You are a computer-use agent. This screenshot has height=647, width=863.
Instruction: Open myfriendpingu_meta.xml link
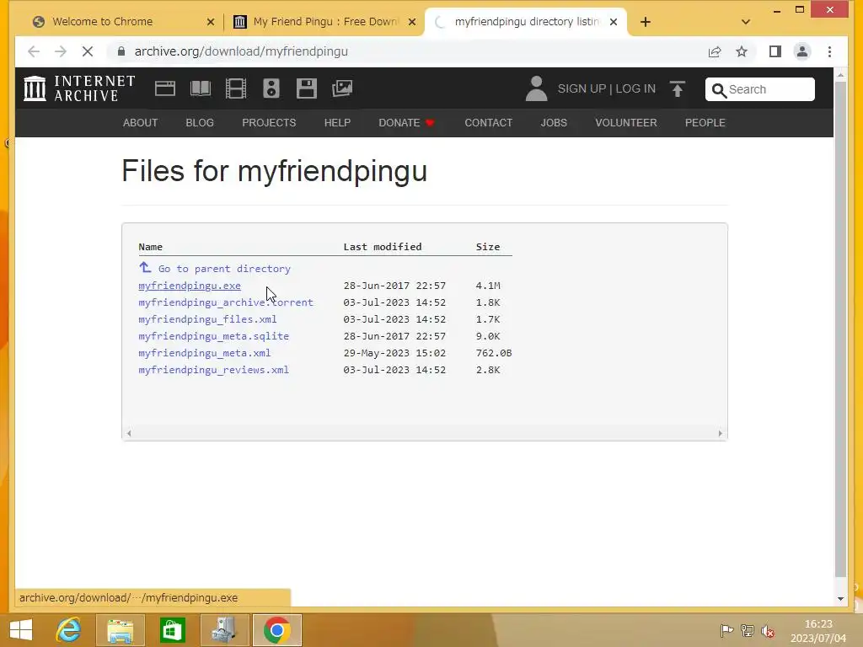coord(204,353)
